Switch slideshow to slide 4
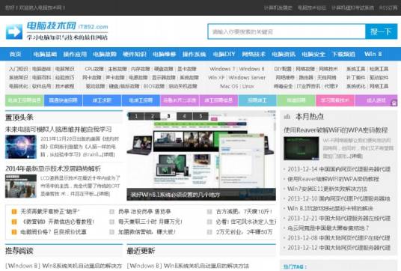 click(x=184, y=116)
